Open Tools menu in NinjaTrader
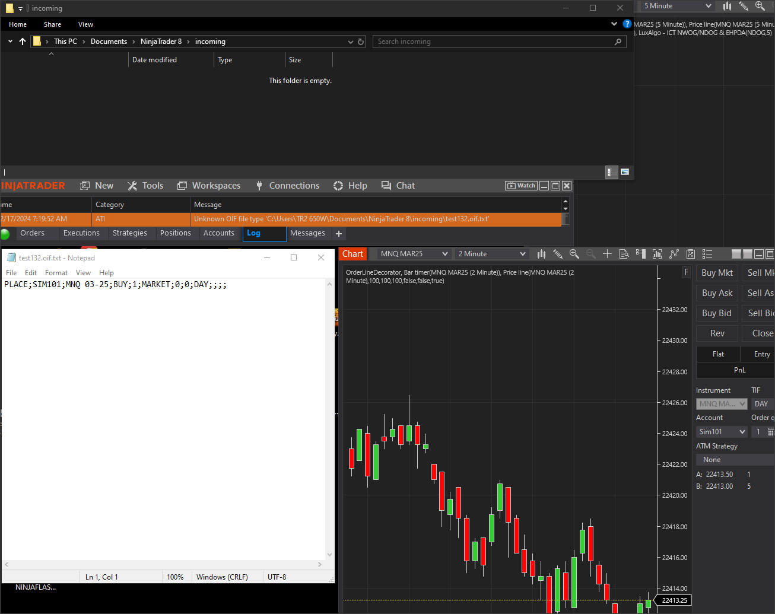 [145, 186]
